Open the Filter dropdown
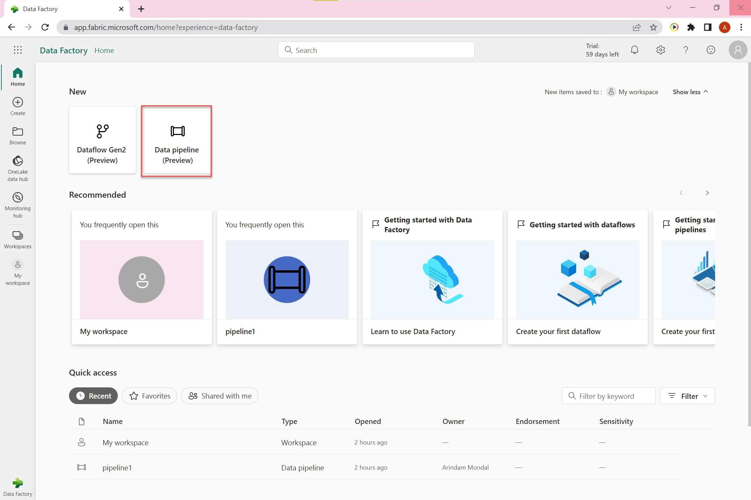This screenshot has width=751, height=500. click(687, 396)
